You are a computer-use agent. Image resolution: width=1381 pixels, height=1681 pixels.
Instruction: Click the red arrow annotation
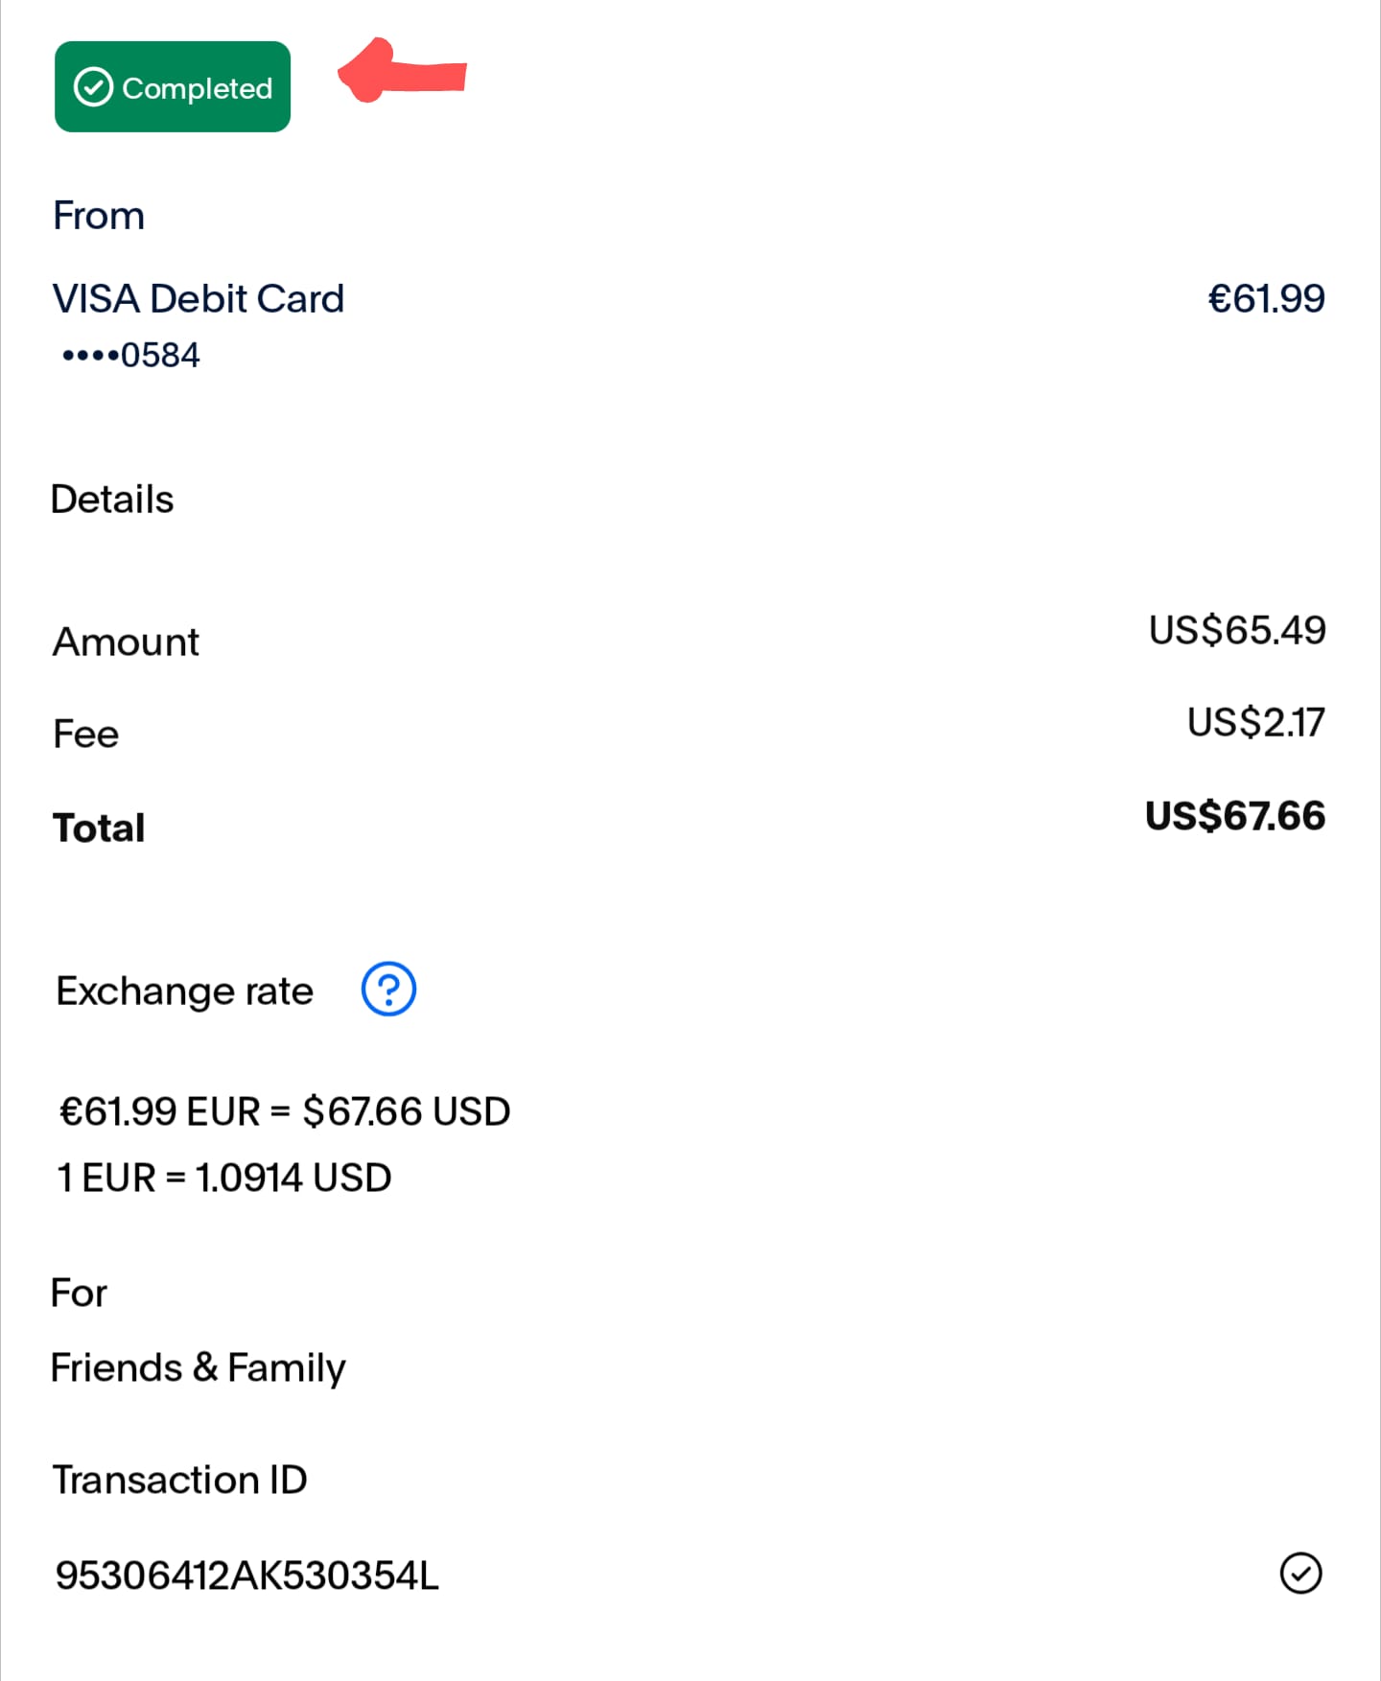(x=402, y=70)
